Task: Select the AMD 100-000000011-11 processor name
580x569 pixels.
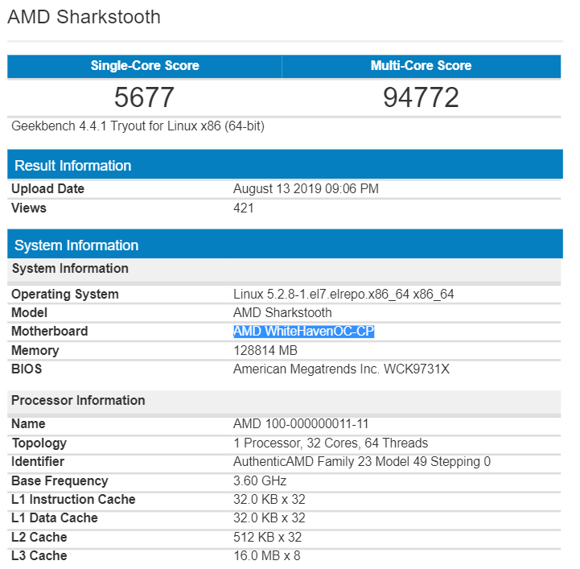Action: point(301,423)
